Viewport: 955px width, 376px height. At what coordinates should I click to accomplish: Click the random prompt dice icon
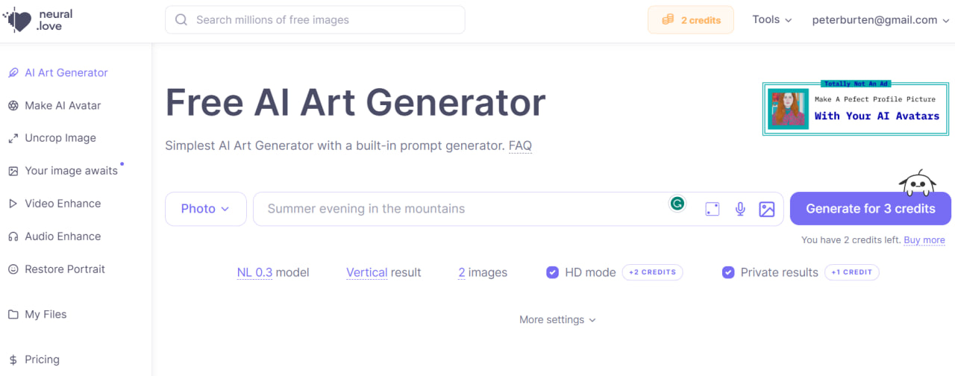pyautogui.click(x=713, y=210)
